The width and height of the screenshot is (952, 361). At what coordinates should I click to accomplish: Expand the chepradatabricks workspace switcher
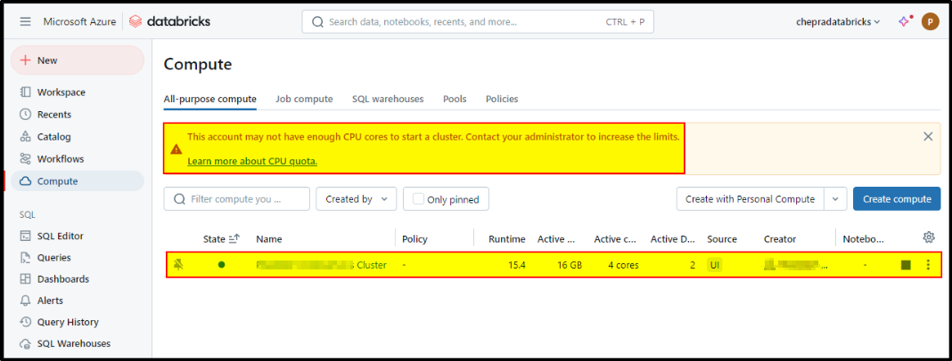(838, 22)
